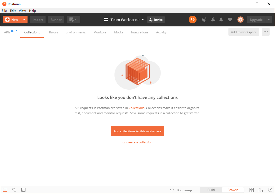This screenshot has width=275, height=194.
Task: Click the heart icon in the header
Action: point(230,20)
